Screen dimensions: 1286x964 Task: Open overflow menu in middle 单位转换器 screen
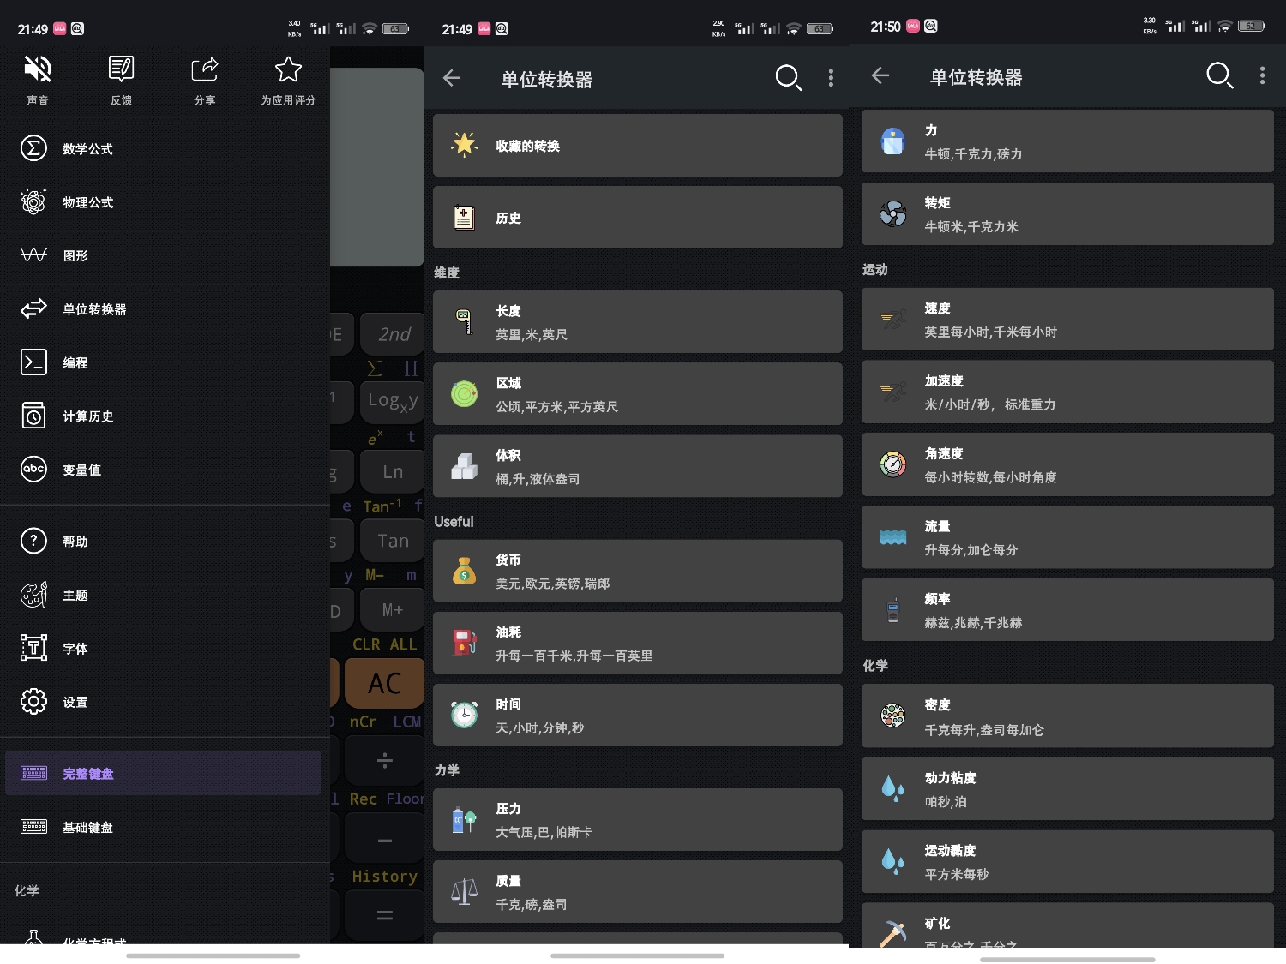point(831,78)
